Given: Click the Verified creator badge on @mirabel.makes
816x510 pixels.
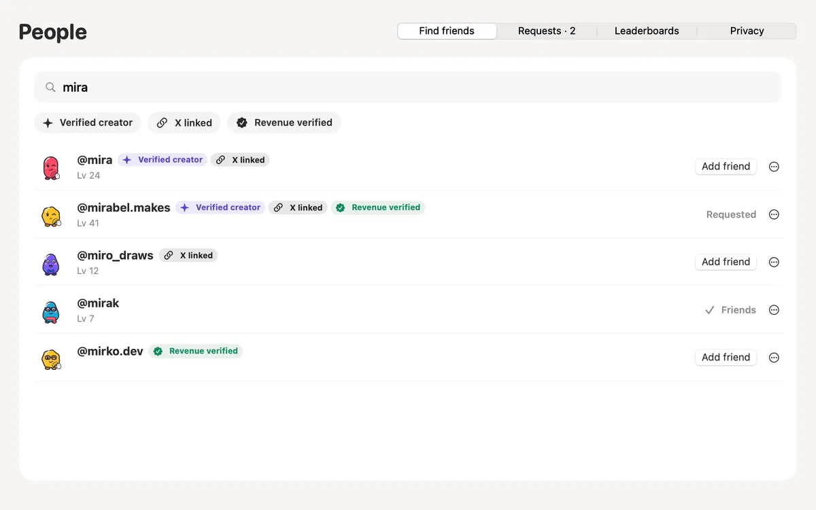Looking at the screenshot, I should coord(220,207).
